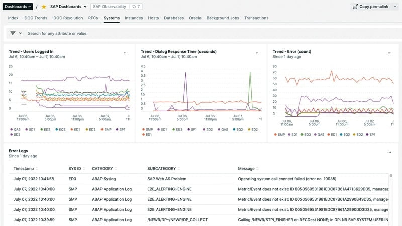Click the SD1 color dot in Trend Error legend
Viewport: 402px width, 226px height.
coord(288,134)
